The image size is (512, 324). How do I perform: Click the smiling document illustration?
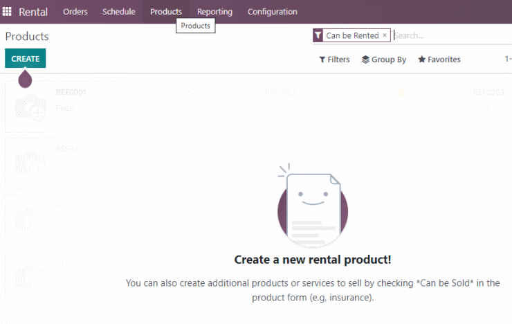(313, 206)
